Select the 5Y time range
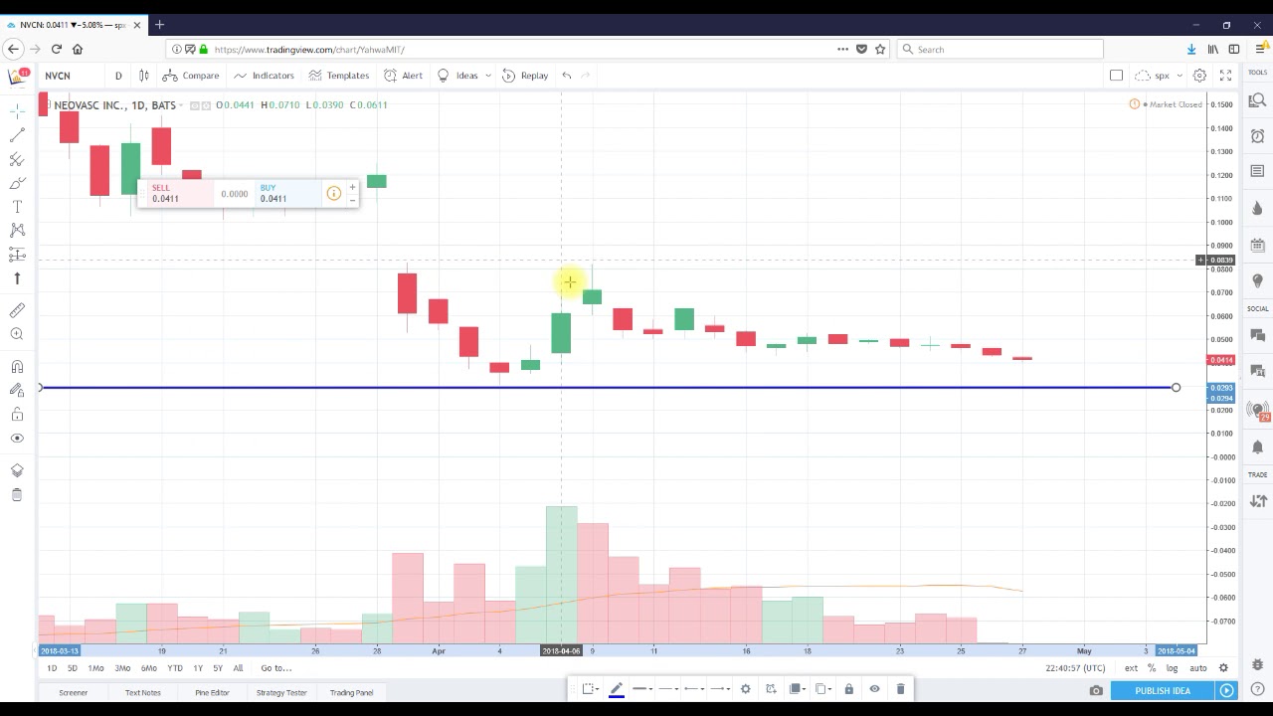1273x716 pixels. 218,668
